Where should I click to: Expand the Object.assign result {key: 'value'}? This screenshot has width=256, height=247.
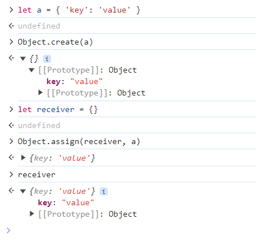click(x=23, y=158)
